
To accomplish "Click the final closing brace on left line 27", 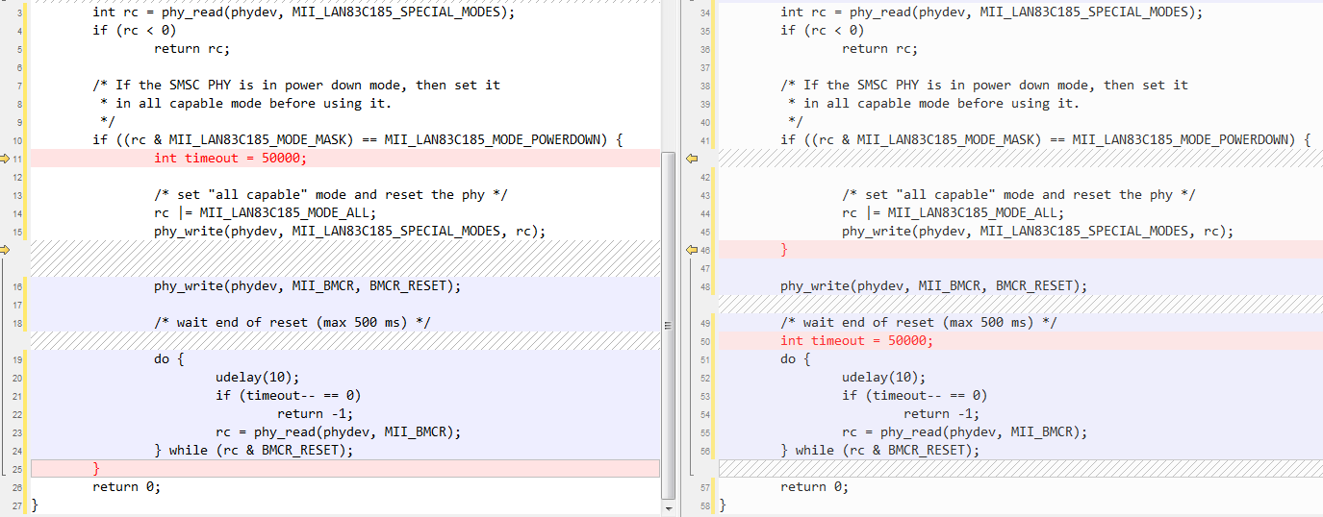I will [x=35, y=505].
